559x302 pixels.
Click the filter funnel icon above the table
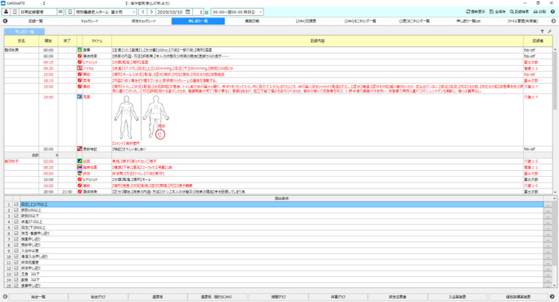coord(543,32)
